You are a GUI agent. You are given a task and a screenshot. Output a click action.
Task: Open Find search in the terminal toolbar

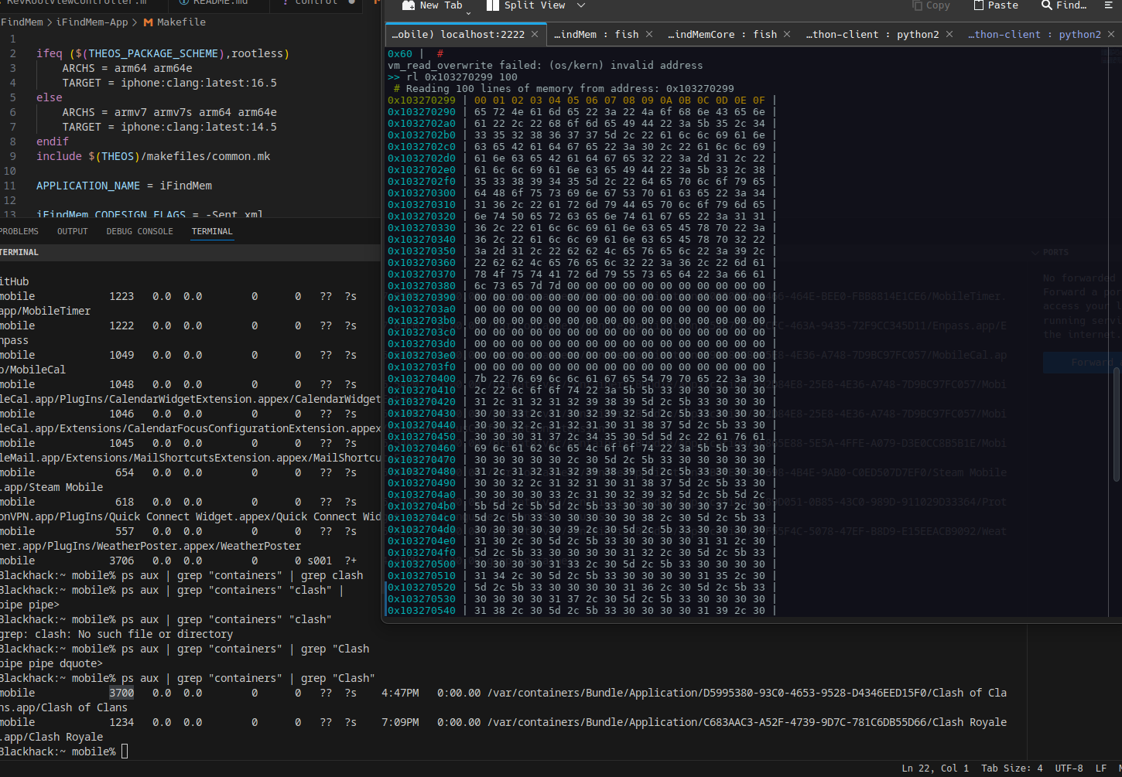click(1064, 5)
